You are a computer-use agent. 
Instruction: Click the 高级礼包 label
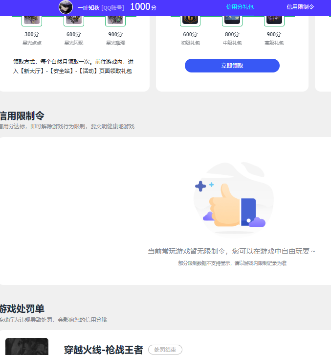coord(274,43)
